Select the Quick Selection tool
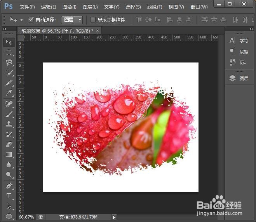The height and width of the screenshot is (222, 256). point(9,73)
